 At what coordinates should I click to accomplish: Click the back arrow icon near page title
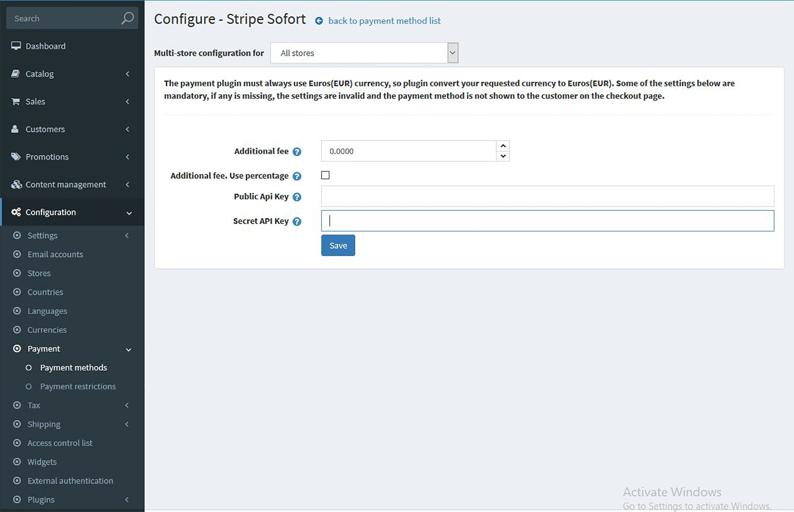point(319,21)
